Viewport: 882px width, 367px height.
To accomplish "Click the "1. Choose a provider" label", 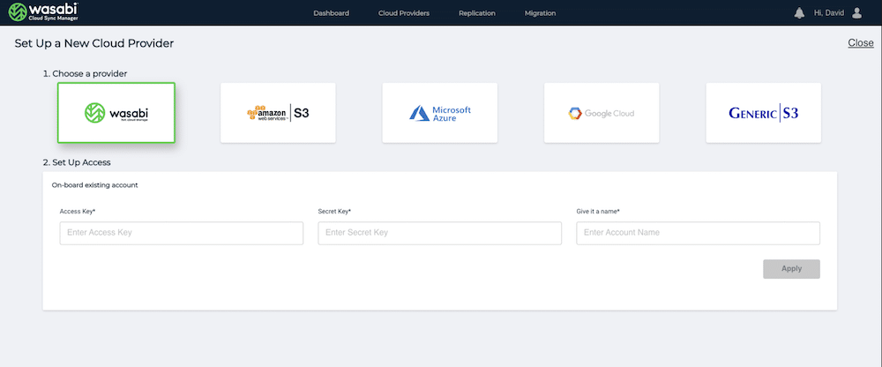I will point(85,74).
